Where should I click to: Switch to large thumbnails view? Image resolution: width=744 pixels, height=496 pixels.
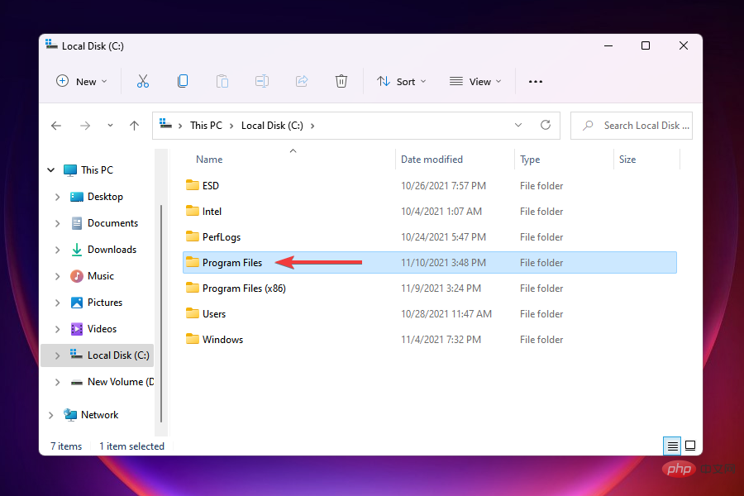(690, 446)
